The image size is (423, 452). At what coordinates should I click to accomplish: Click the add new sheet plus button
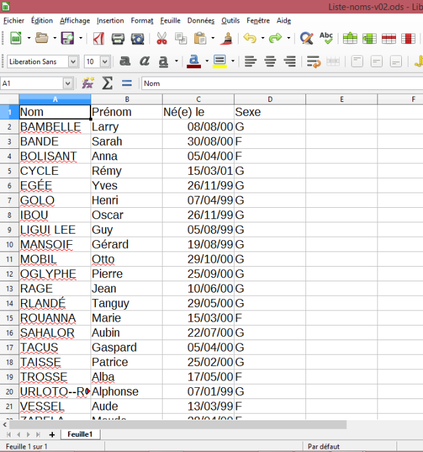(52, 434)
